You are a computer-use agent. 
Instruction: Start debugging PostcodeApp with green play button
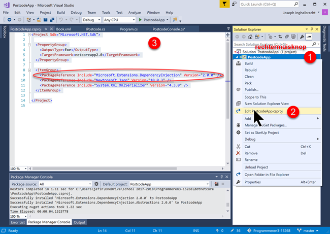(x=140, y=20)
